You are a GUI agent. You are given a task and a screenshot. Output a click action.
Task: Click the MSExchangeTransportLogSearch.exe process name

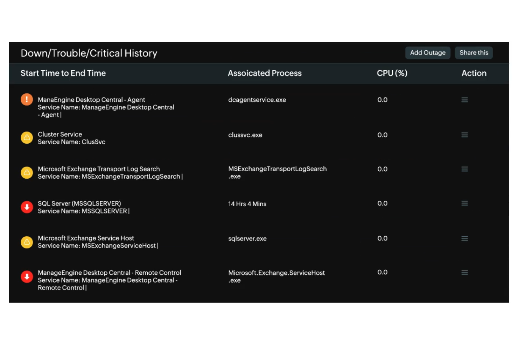pos(278,173)
